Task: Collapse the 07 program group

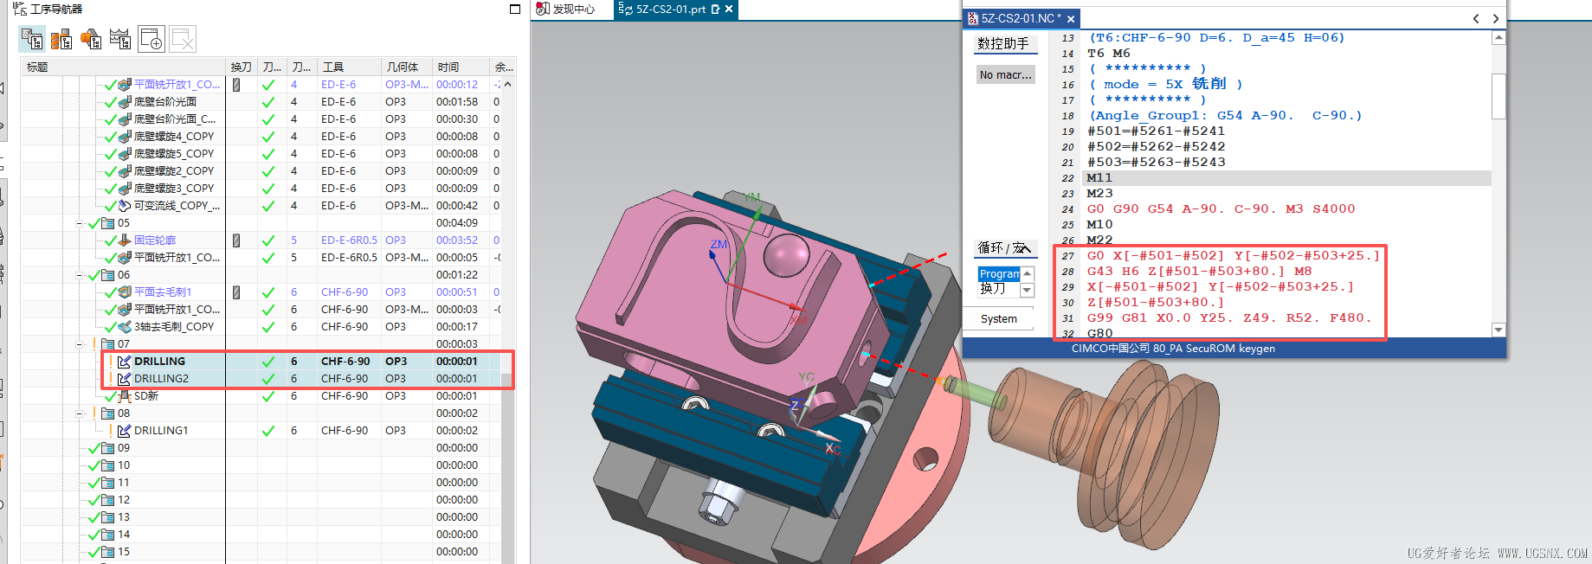Action: click(80, 344)
